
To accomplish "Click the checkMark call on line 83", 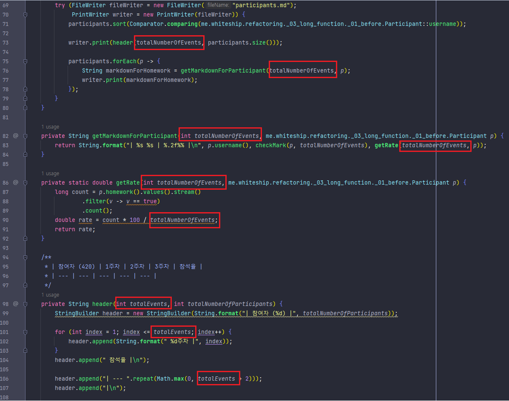I will pyautogui.click(x=312, y=145).
